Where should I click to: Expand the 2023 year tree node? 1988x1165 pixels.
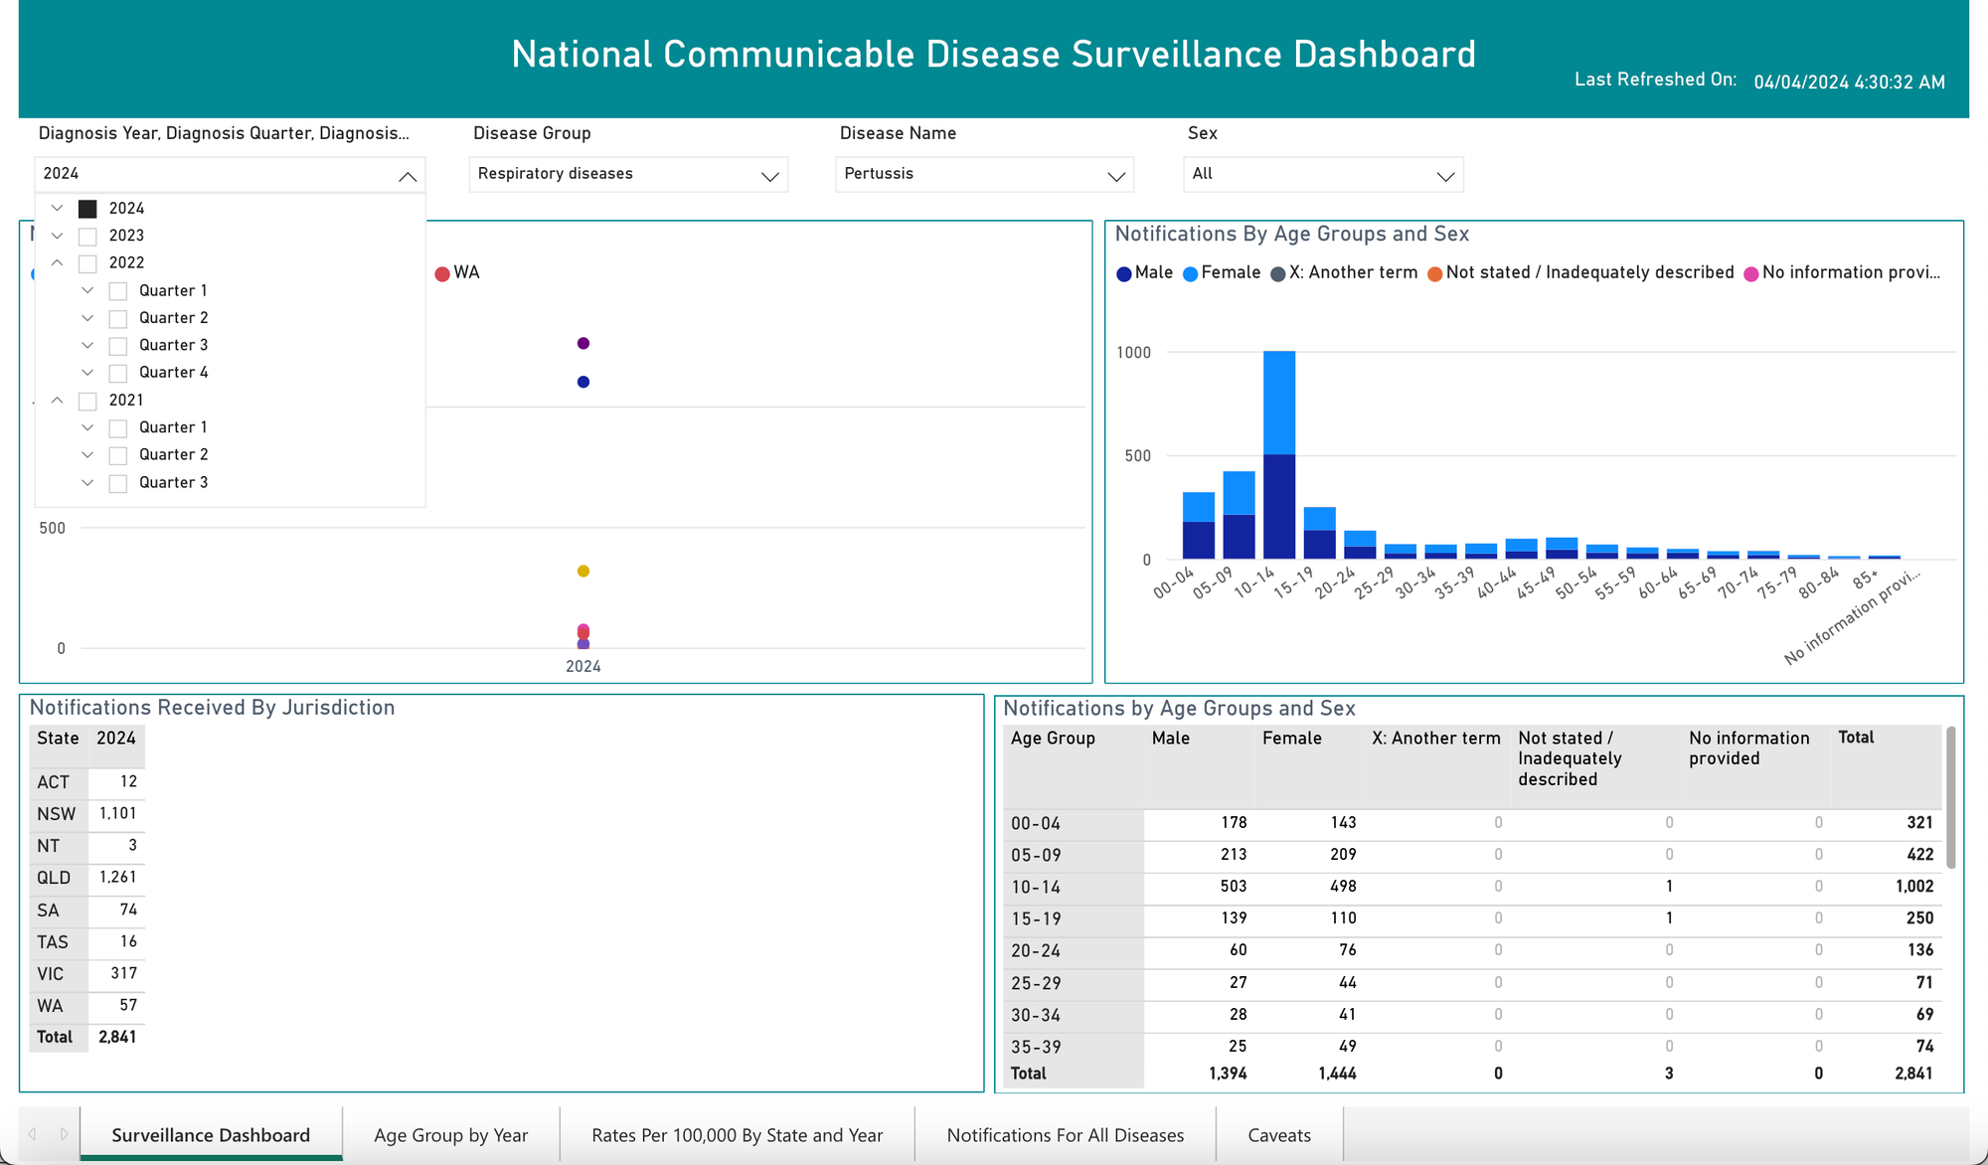[58, 237]
